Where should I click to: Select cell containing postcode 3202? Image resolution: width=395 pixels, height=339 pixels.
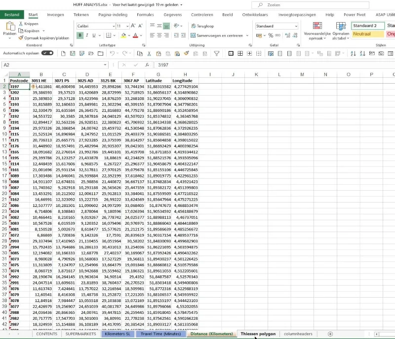point(19,93)
